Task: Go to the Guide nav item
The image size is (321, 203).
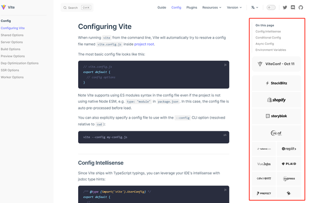Action: (x=162, y=7)
